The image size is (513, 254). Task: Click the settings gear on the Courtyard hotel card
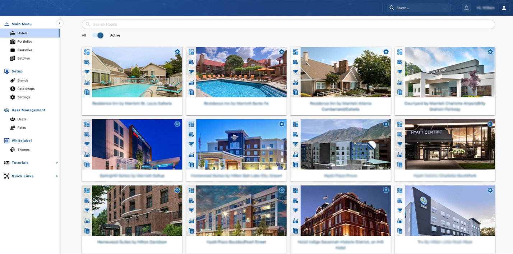point(490,52)
